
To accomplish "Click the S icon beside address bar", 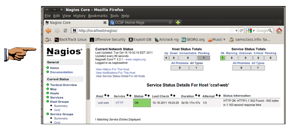I will [x=65, y=31].
